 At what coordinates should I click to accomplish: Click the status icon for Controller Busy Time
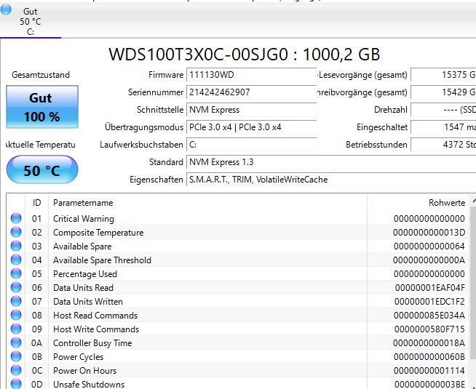[x=16, y=342]
